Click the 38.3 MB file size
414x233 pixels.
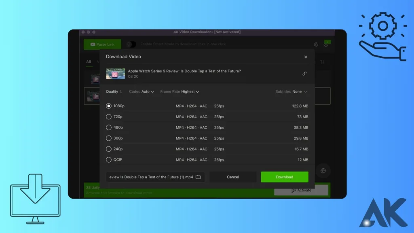pos(301,127)
